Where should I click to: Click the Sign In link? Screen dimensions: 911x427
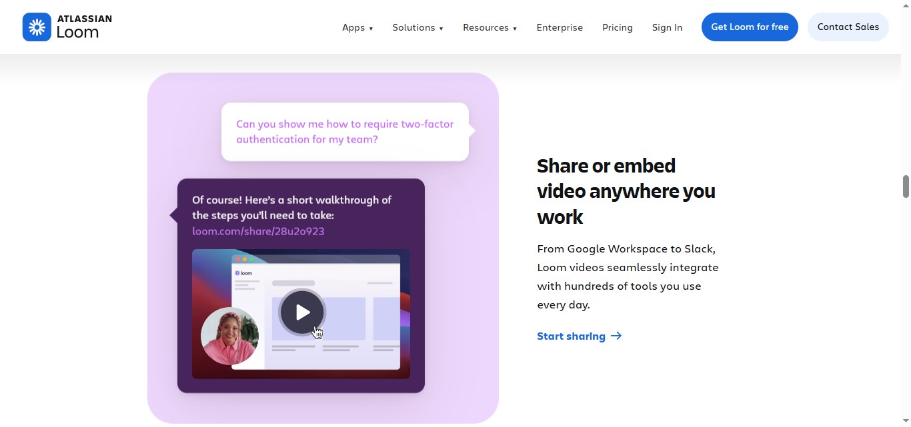click(x=667, y=27)
